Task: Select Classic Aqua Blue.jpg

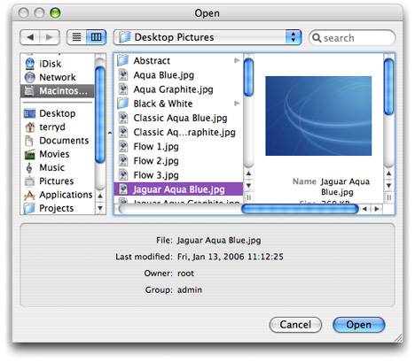Action: coord(178,118)
